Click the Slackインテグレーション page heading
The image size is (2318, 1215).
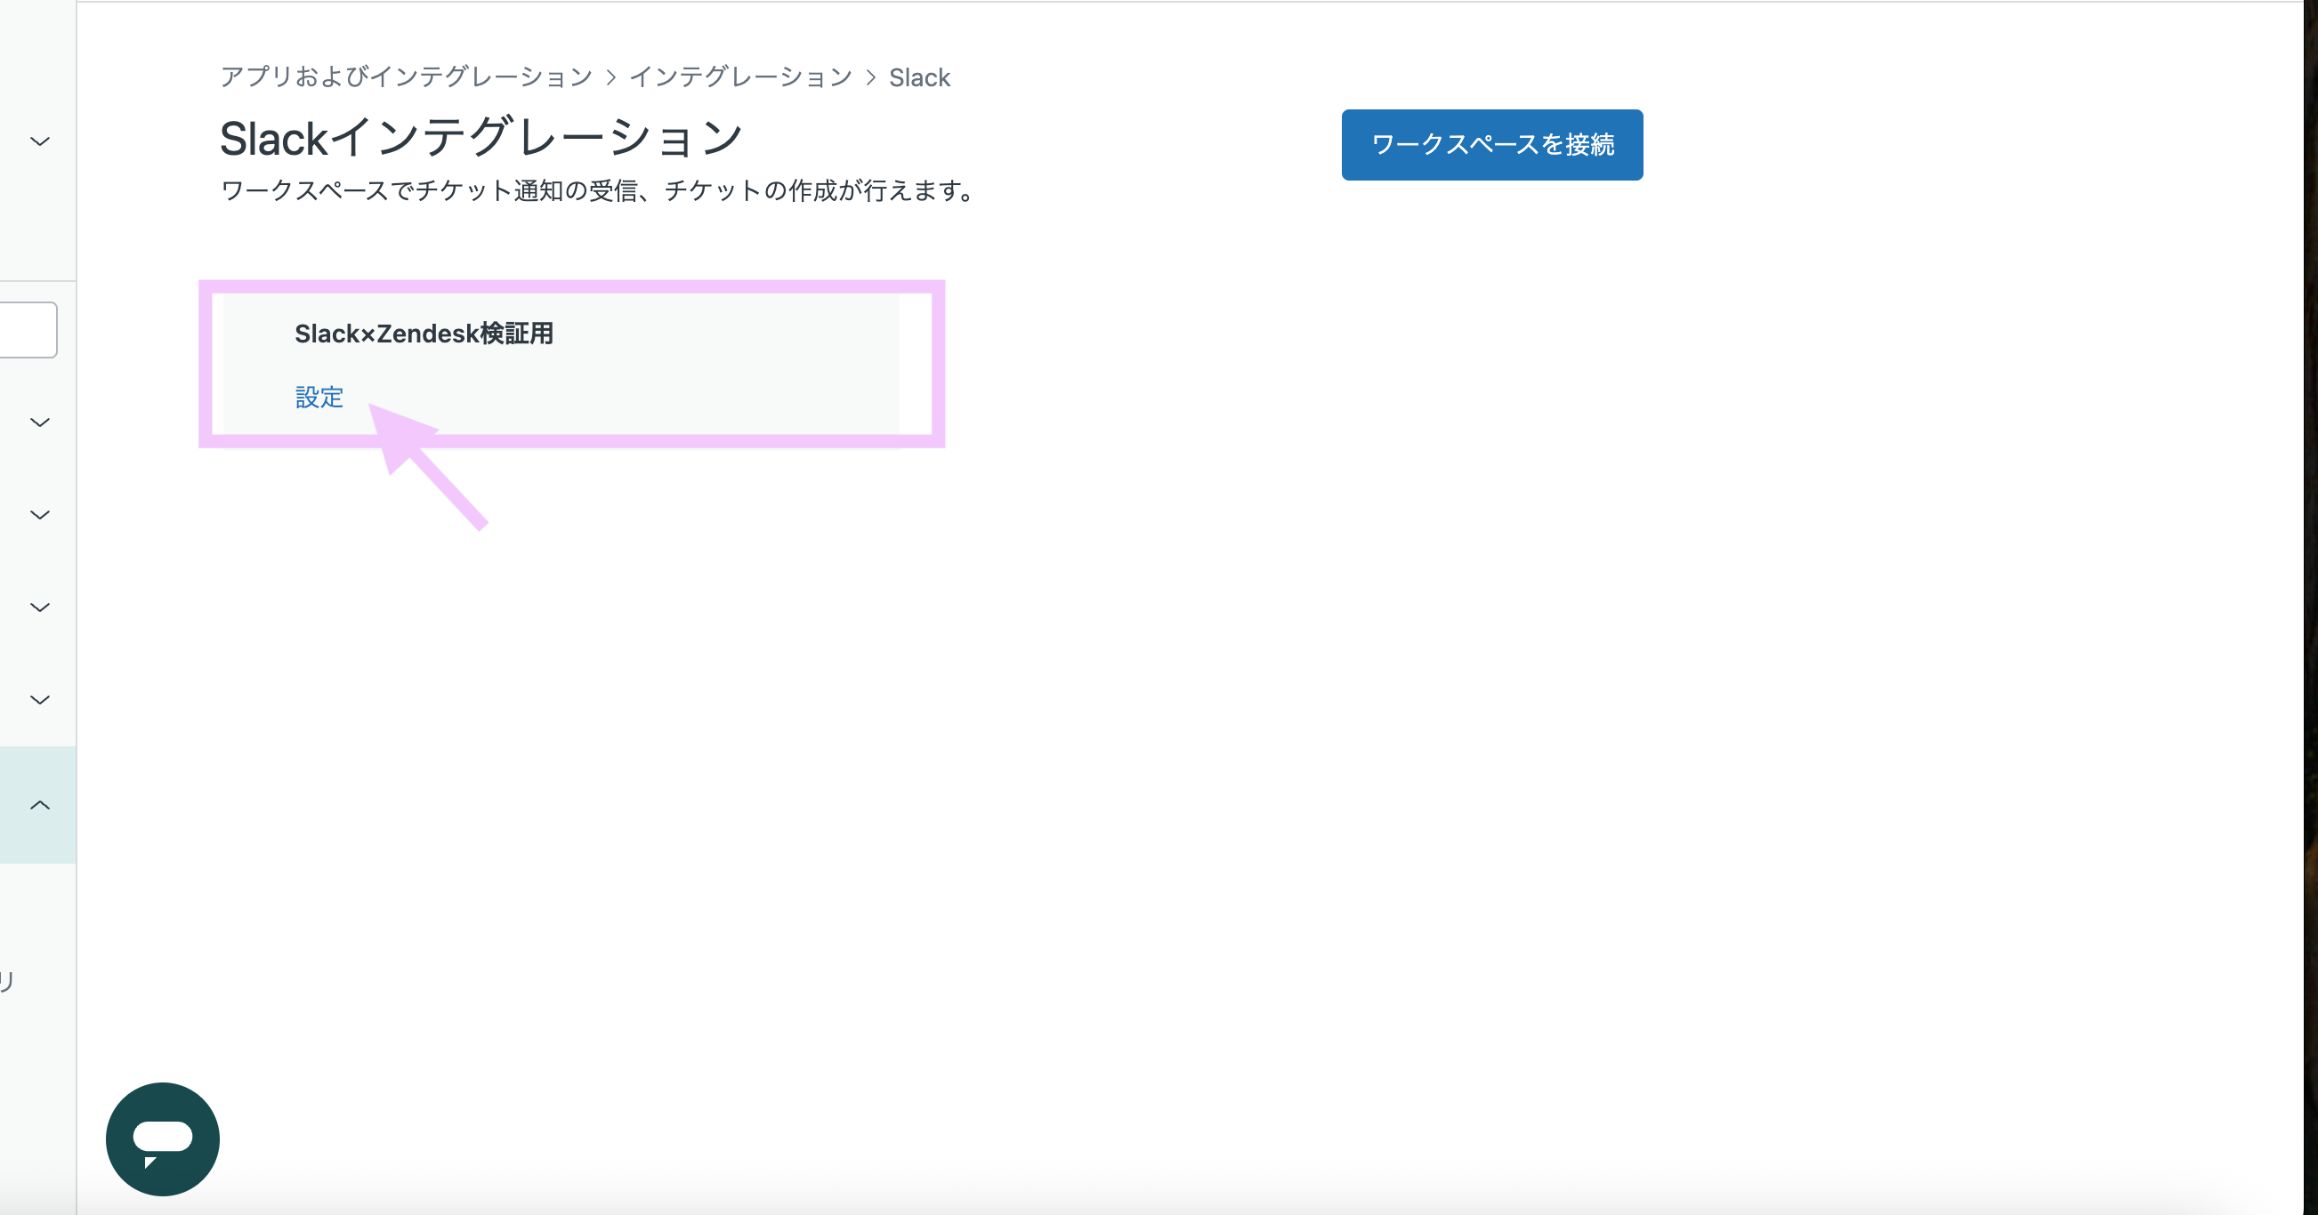click(x=481, y=139)
